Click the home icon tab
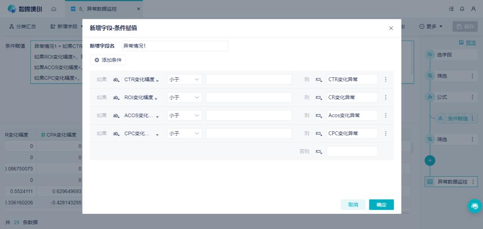This screenshot has height=229, width=483. tap(54, 9)
